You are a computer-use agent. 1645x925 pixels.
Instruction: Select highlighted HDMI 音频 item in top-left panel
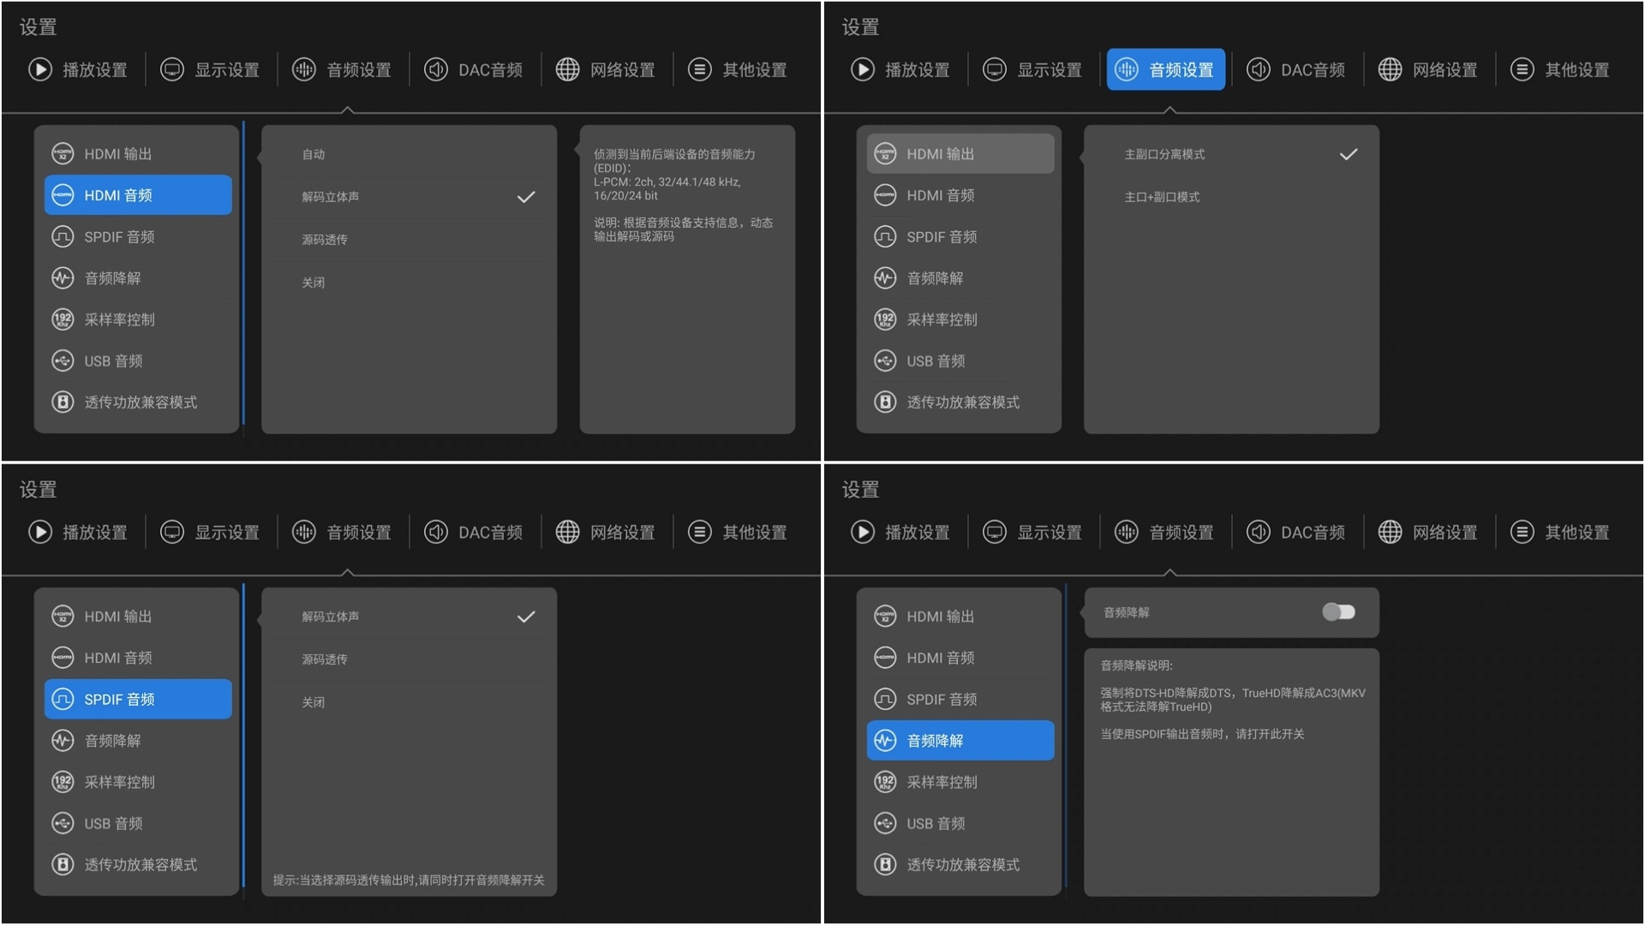tap(138, 195)
